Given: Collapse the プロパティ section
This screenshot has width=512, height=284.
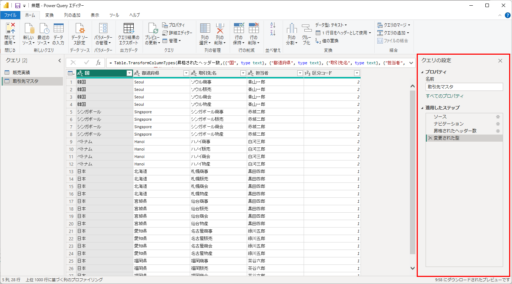Looking at the screenshot, I should click(x=422, y=72).
